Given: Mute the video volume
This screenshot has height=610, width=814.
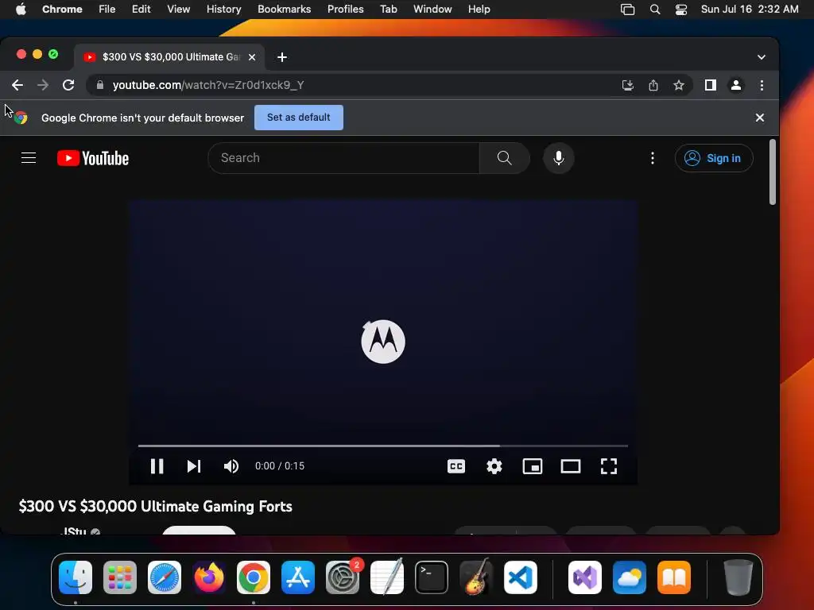Looking at the screenshot, I should click(231, 466).
